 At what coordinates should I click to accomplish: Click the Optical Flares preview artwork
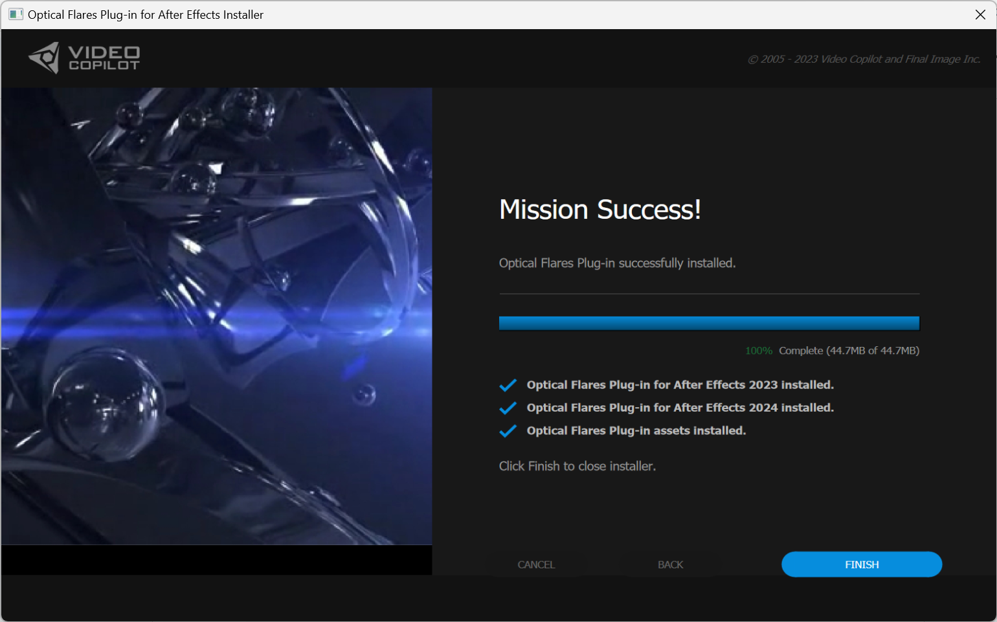[x=217, y=316]
